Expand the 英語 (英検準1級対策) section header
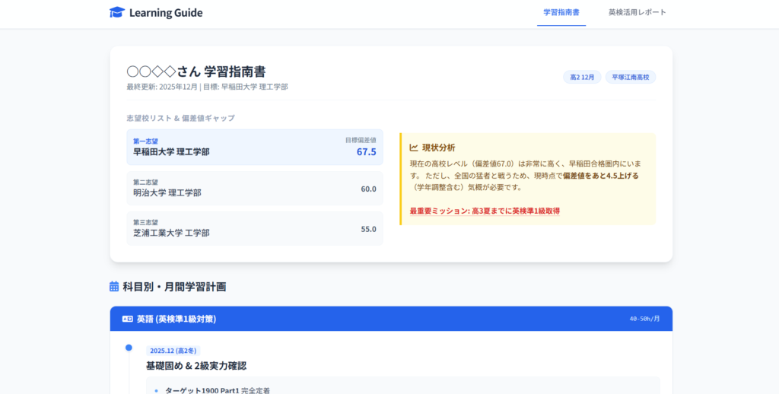Viewport: 779px width, 394px height. click(391, 319)
